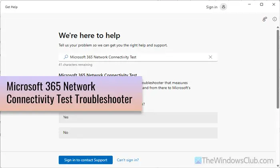Click the Microsoft 365 Network Connectivity Test result heading
Viewport: 280px width, 168px height.
click(x=98, y=75)
